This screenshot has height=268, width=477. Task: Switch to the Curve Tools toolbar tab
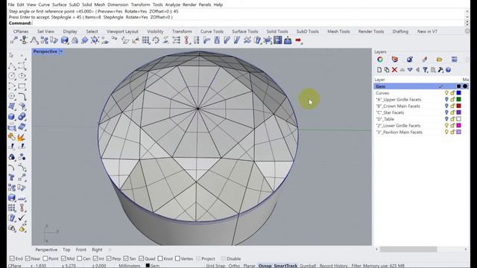coord(212,31)
